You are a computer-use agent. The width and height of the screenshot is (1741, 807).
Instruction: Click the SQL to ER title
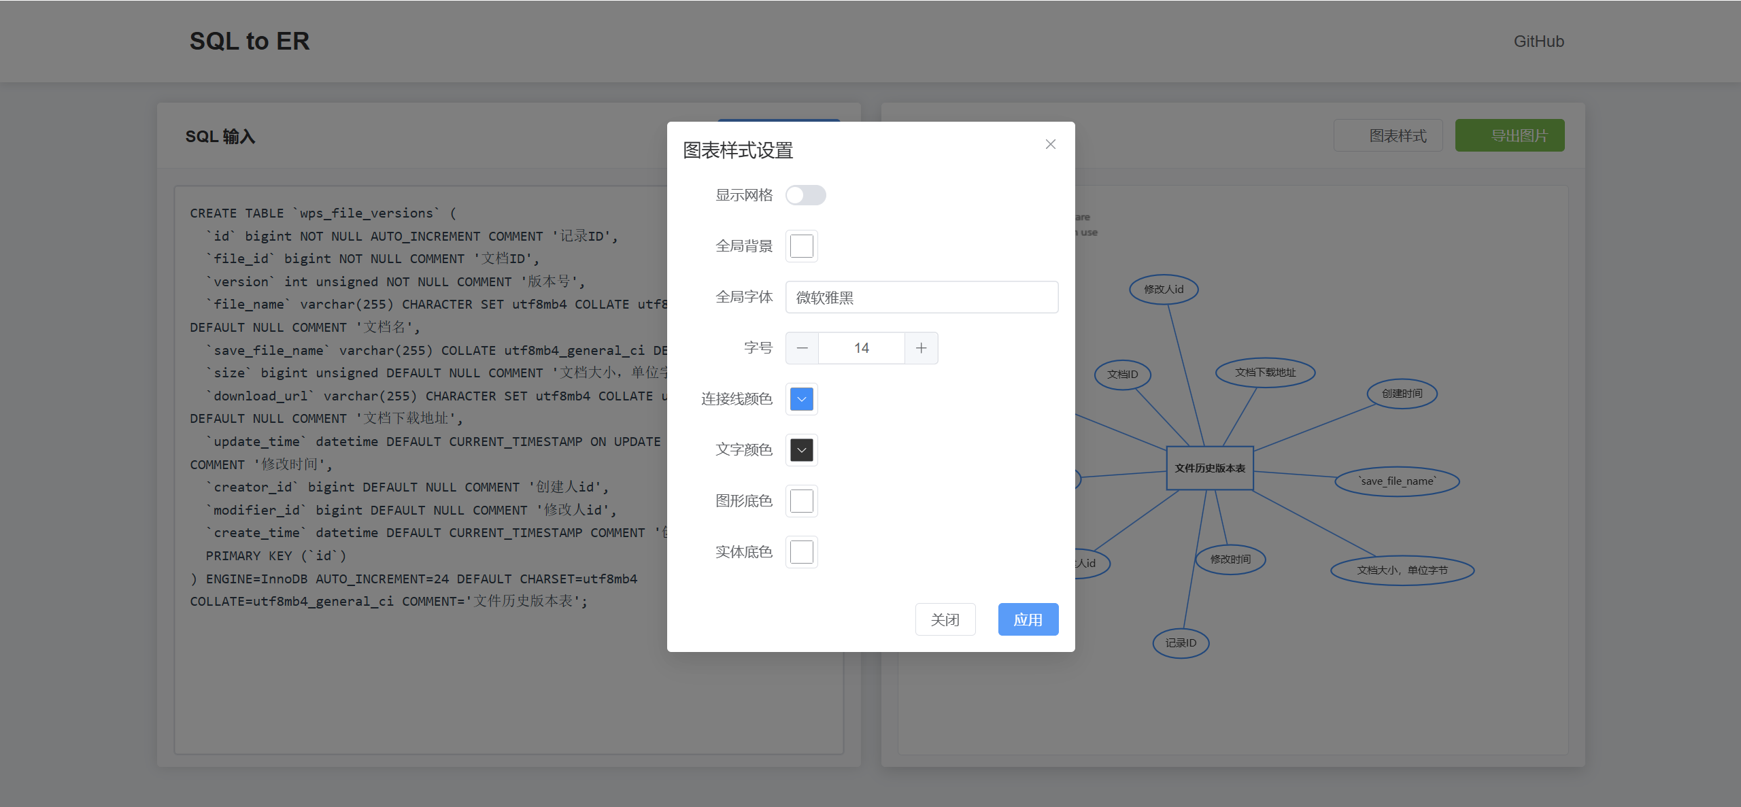point(249,41)
